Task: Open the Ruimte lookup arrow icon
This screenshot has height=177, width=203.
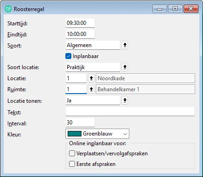Action: 91,89
